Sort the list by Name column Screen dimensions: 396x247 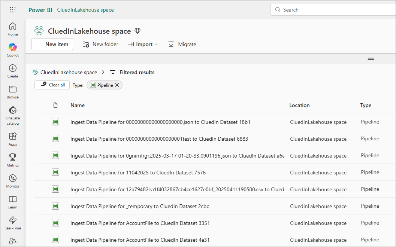click(78, 105)
